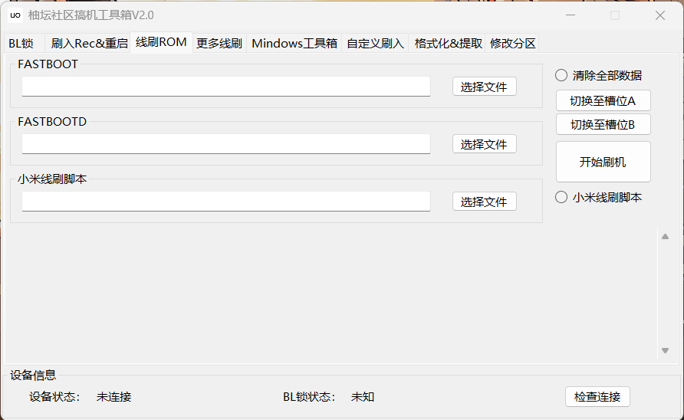Viewport: 684px width, 420px height.
Task: Go to 格式化&提取 tab
Action: pos(448,43)
